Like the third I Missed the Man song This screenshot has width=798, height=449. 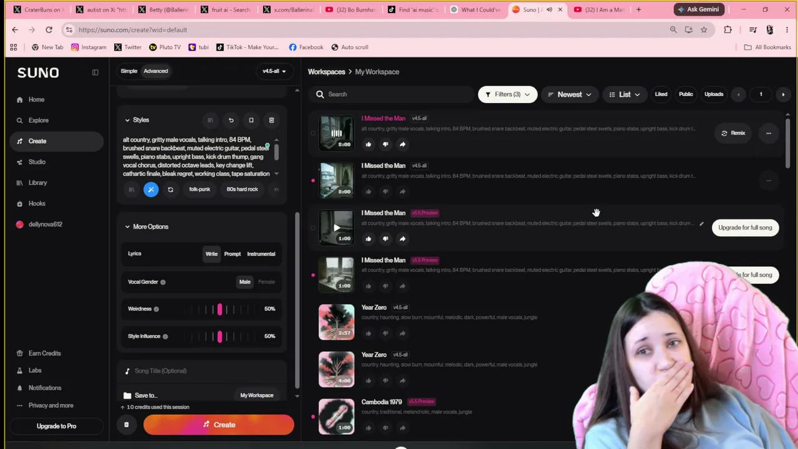[x=368, y=239]
